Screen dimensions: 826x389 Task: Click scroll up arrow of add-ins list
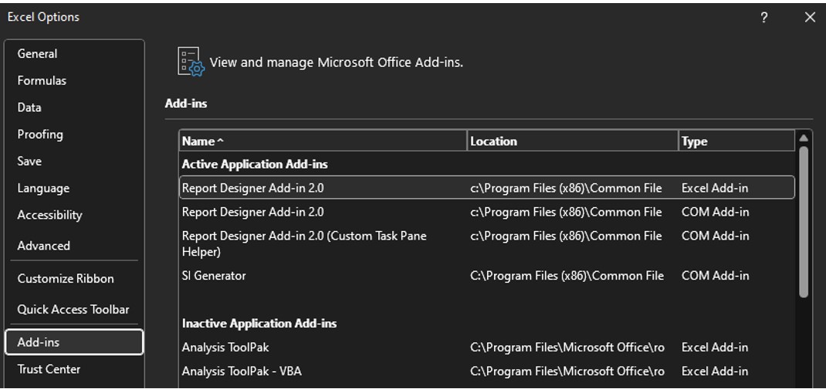[804, 138]
